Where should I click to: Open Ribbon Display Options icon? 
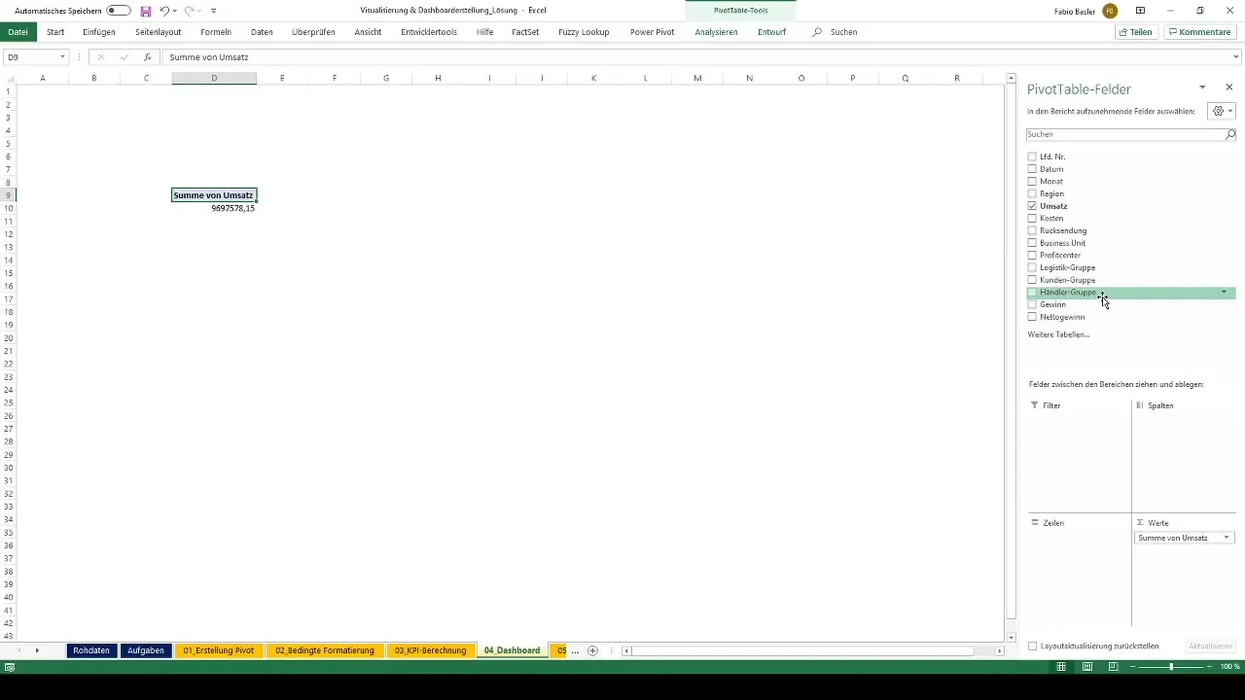tap(1140, 11)
